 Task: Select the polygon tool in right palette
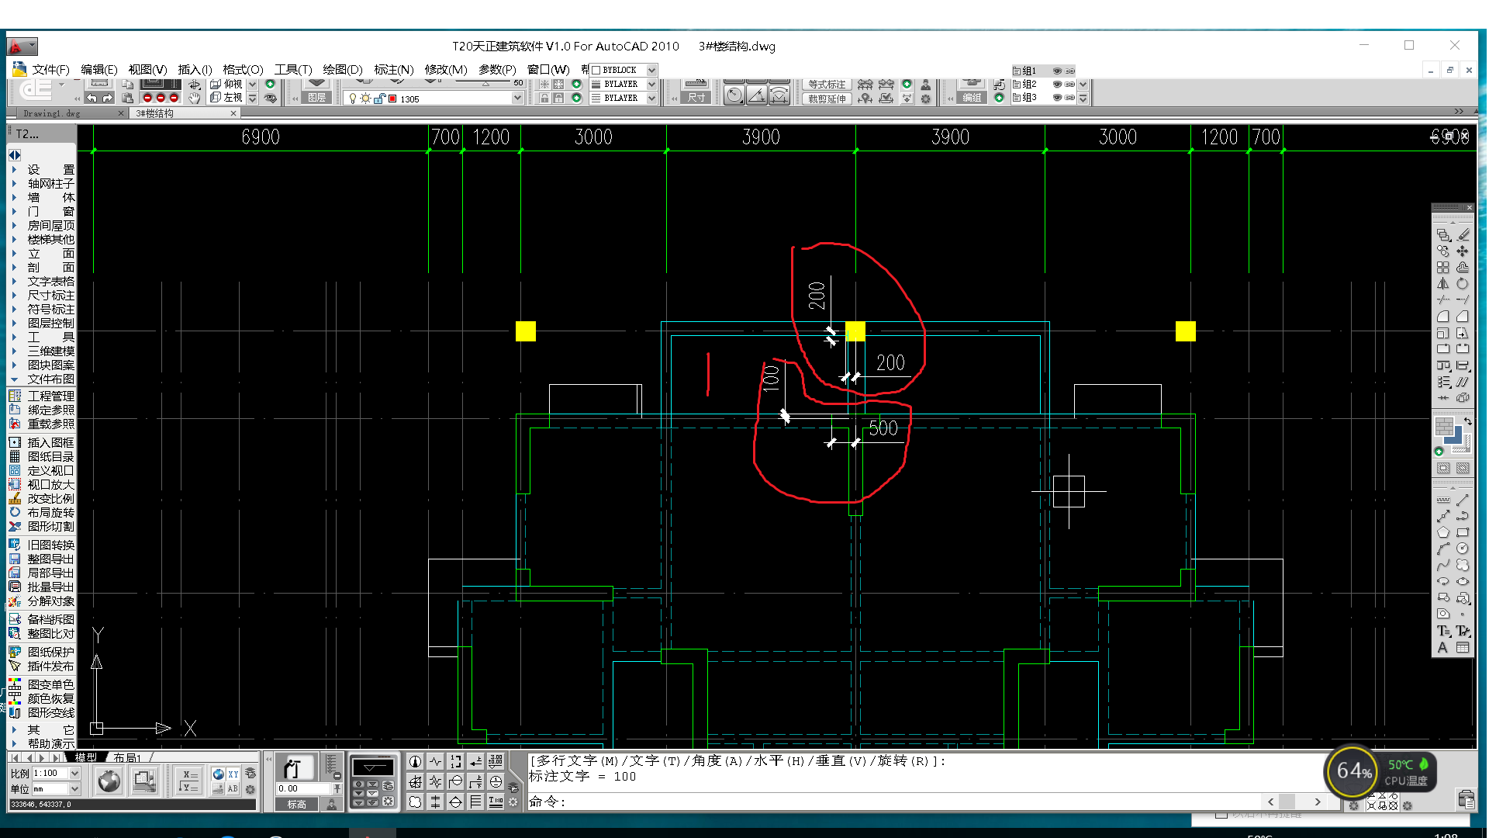[1442, 532]
